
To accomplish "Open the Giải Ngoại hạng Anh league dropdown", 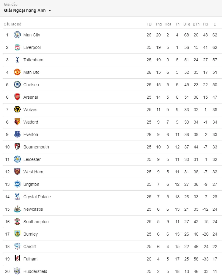I will pos(28,11).
